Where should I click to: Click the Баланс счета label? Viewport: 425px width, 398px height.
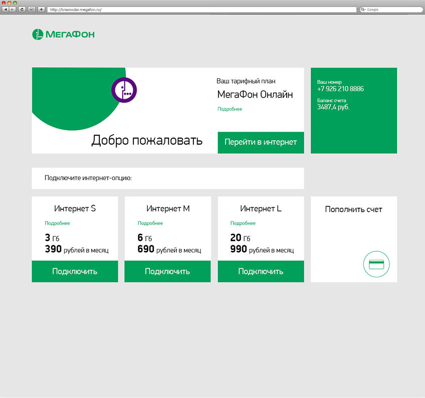click(x=331, y=100)
